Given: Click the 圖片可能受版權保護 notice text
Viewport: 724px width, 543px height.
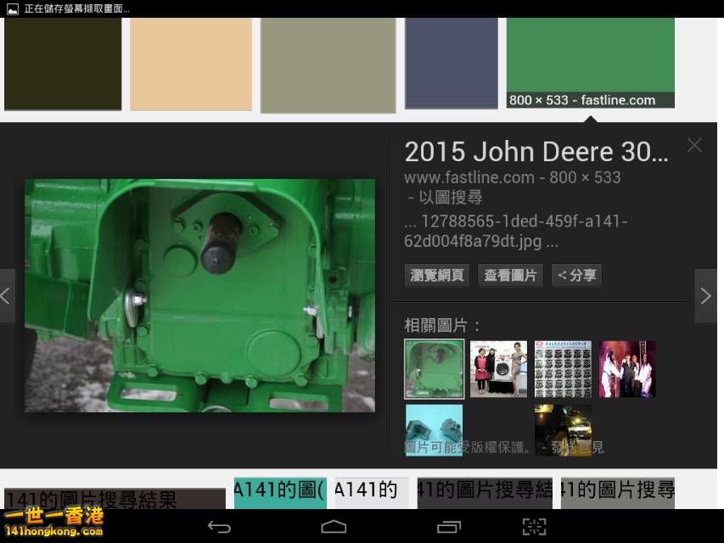Looking at the screenshot, I should (x=467, y=447).
